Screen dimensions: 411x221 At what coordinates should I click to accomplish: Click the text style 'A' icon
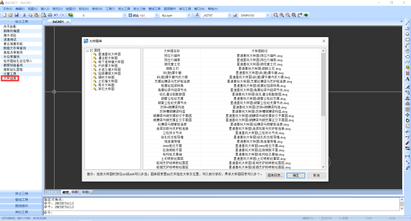[x=197, y=15]
